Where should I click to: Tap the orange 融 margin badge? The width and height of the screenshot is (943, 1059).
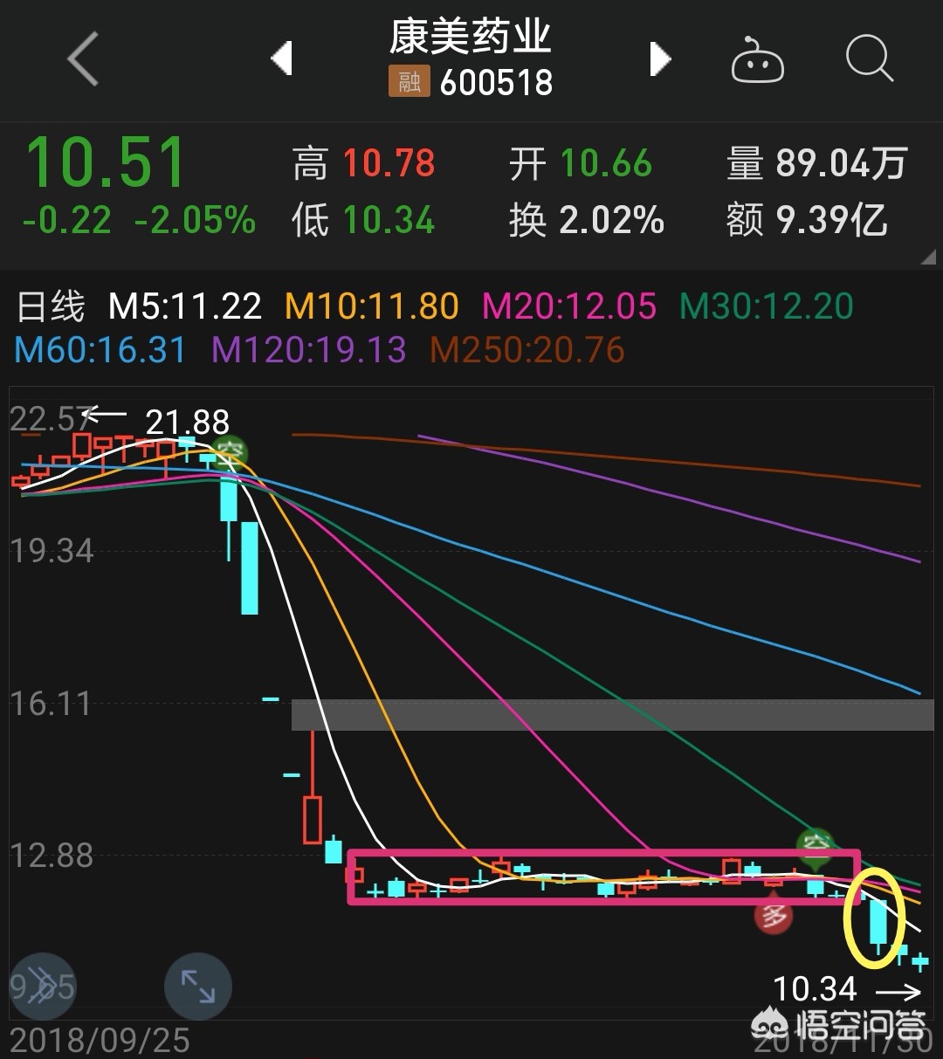[409, 82]
